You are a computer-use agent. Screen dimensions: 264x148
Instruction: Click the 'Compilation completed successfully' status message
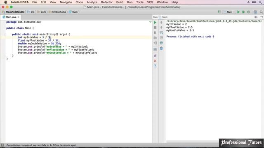click(x=41, y=145)
